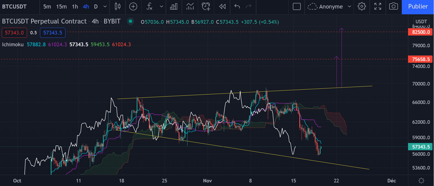Image resolution: width=434 pixels, height=186 pixels.
Task: Take a chart snapshot with camera icon
Action: pos(393,6)
